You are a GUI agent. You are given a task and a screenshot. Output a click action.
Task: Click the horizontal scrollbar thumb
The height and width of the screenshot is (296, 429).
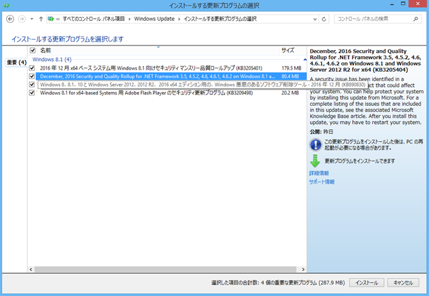pyautogui.click(x=166, y=269)
